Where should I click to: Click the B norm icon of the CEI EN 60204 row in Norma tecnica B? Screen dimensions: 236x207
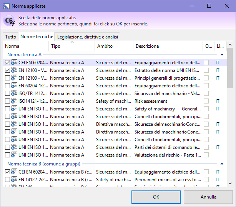(x=14, y=172)
